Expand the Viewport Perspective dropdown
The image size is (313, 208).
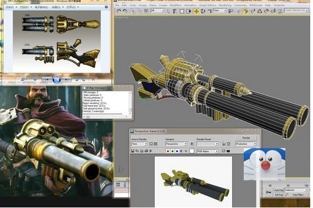click(176, 144)
